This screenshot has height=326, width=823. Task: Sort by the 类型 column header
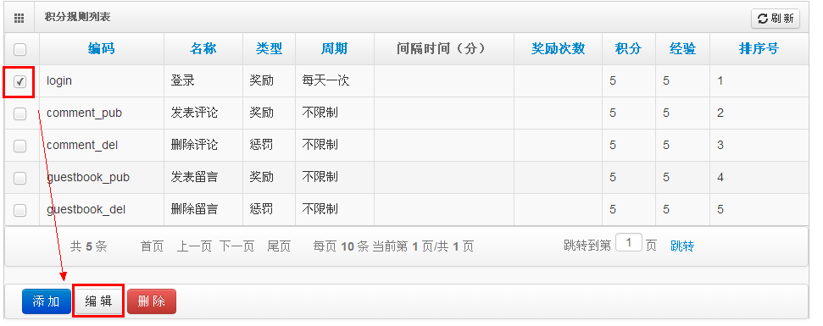pos(269,49)
